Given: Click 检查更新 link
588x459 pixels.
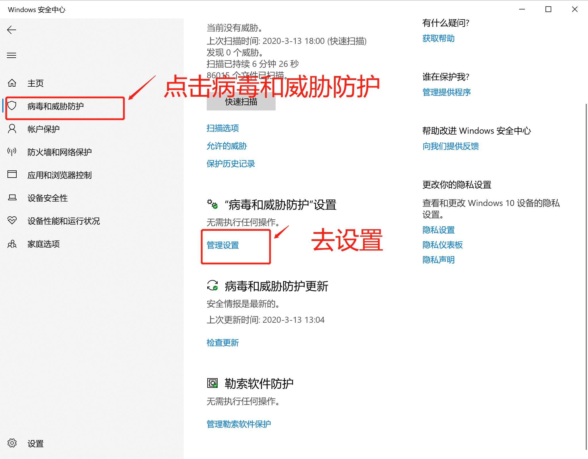Looking at the screenshot, I should (x=223, y=343).
